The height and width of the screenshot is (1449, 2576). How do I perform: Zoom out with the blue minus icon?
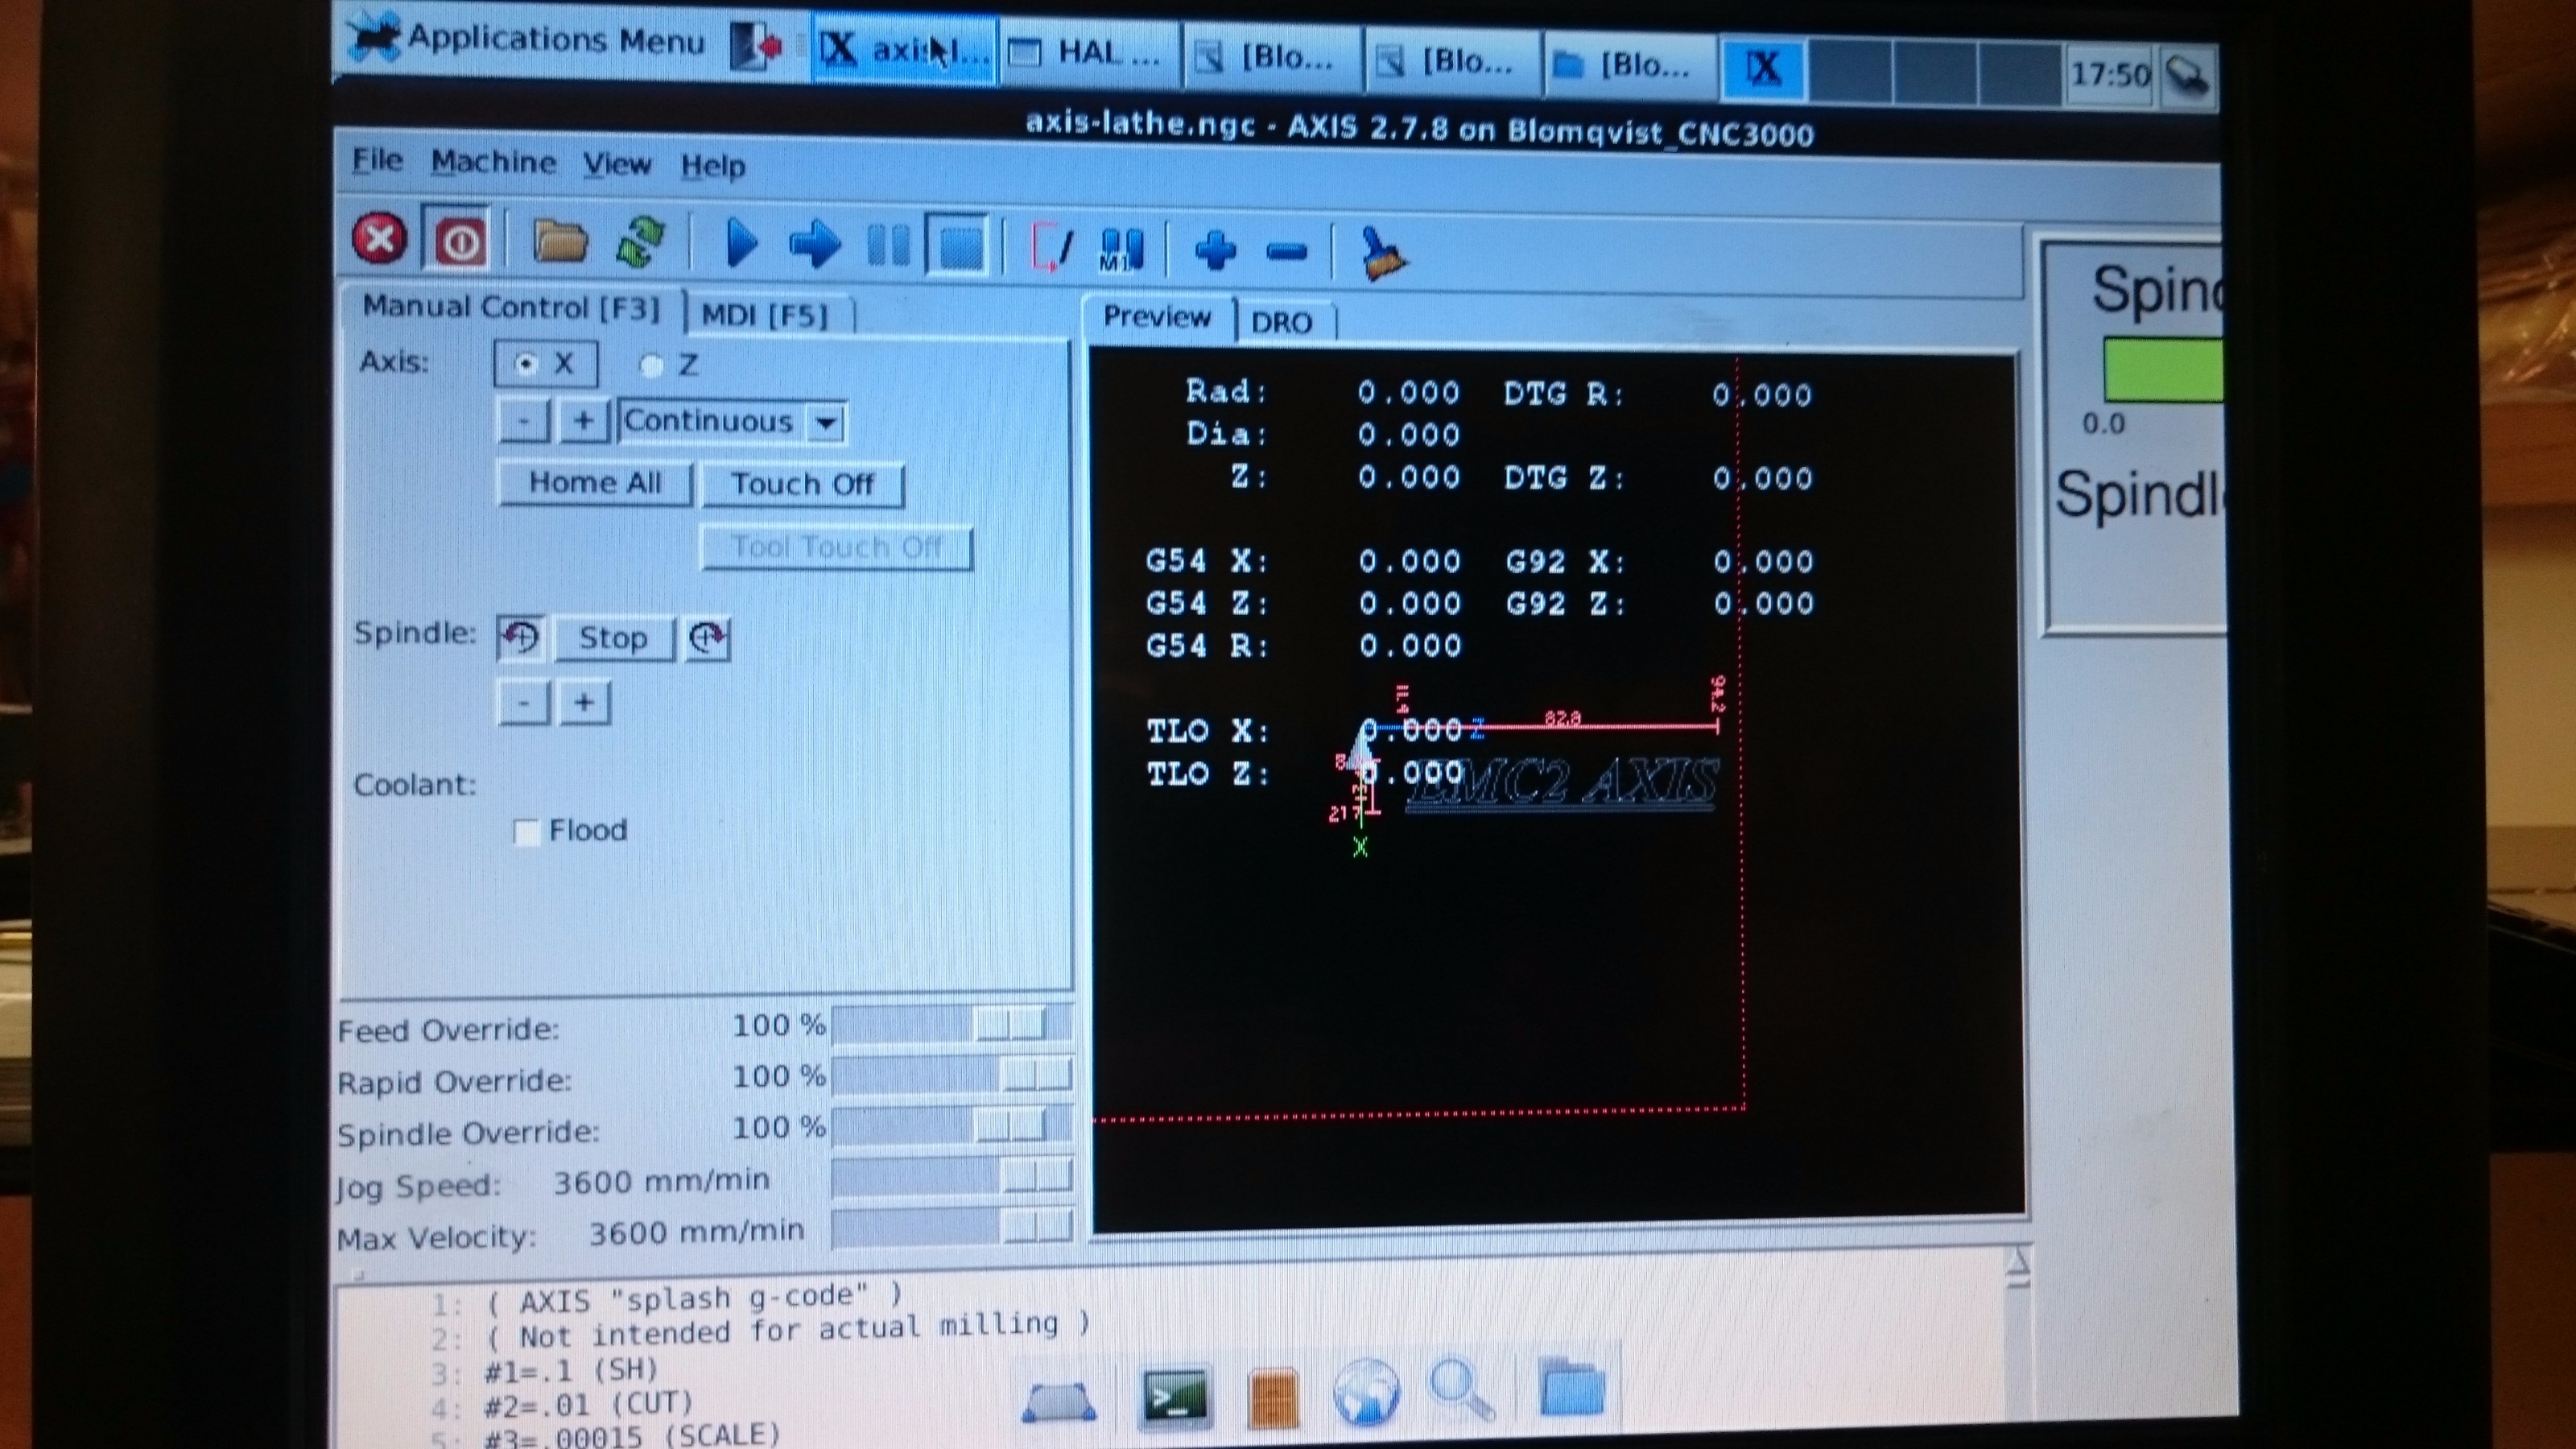click(x=1286, y=251)
